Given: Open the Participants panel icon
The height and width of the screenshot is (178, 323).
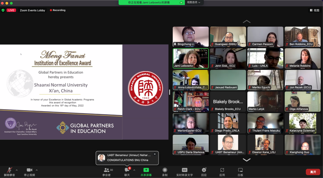Looking at the screenshot, I should coord(106,170).
